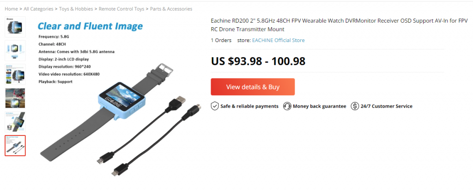Open the Home breadcrumb link
Image resolution: width=473 pixels, height=190 pixels.
tap(11, 9)
